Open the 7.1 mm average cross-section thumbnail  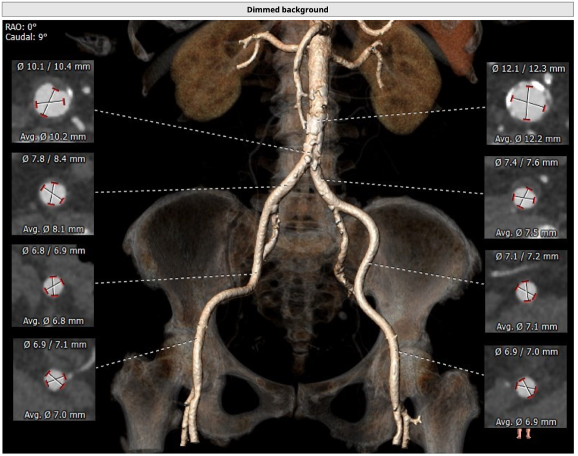click(526, 291)
